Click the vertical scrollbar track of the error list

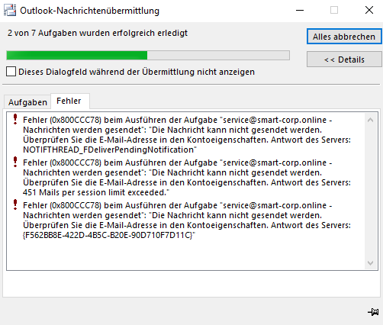click(371, 191)
